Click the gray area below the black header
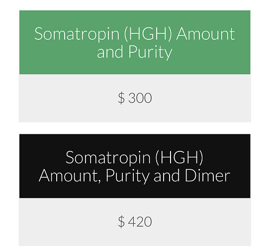Image resolution: width=270 pixels, height=249 pixels. [x=135, y=222]
